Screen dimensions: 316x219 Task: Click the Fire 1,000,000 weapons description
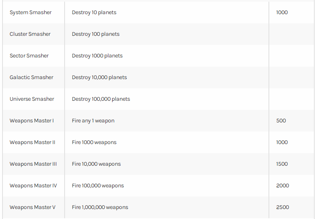click(100, 207)
